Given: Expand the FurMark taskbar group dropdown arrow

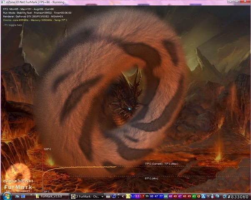Looking at the screenshot, I should [x=102, y=197].
